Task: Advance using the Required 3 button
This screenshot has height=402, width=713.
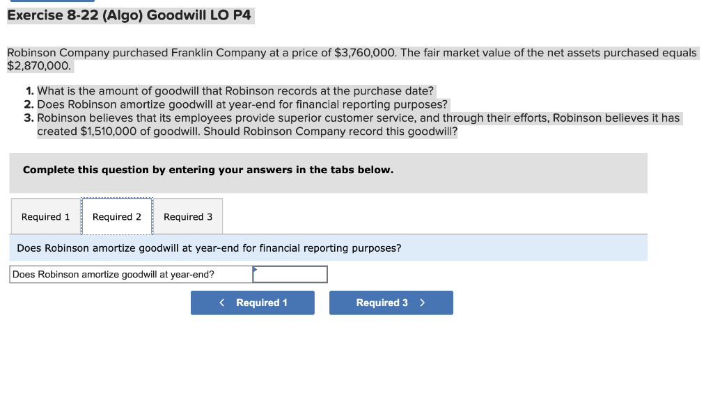Action: (391, 303)
